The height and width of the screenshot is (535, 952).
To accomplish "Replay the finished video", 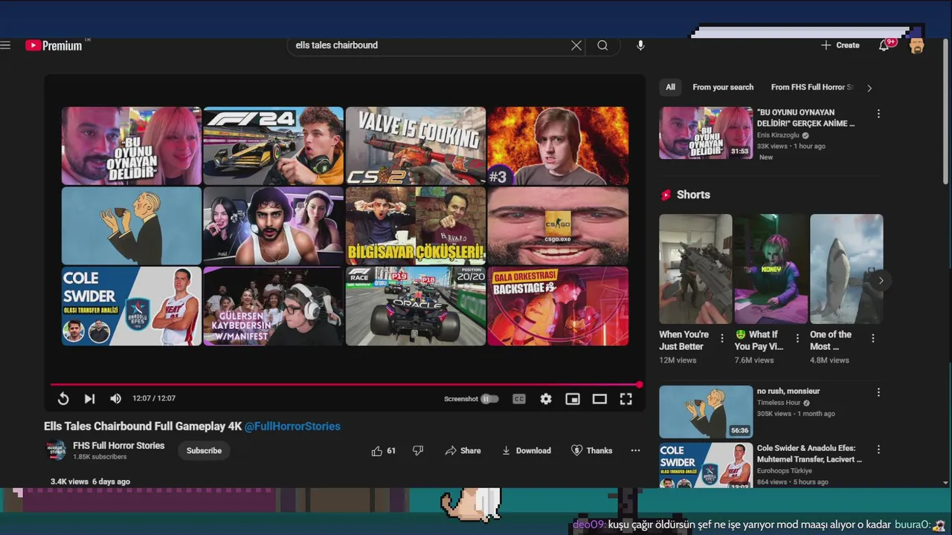I will pos(63,399).
